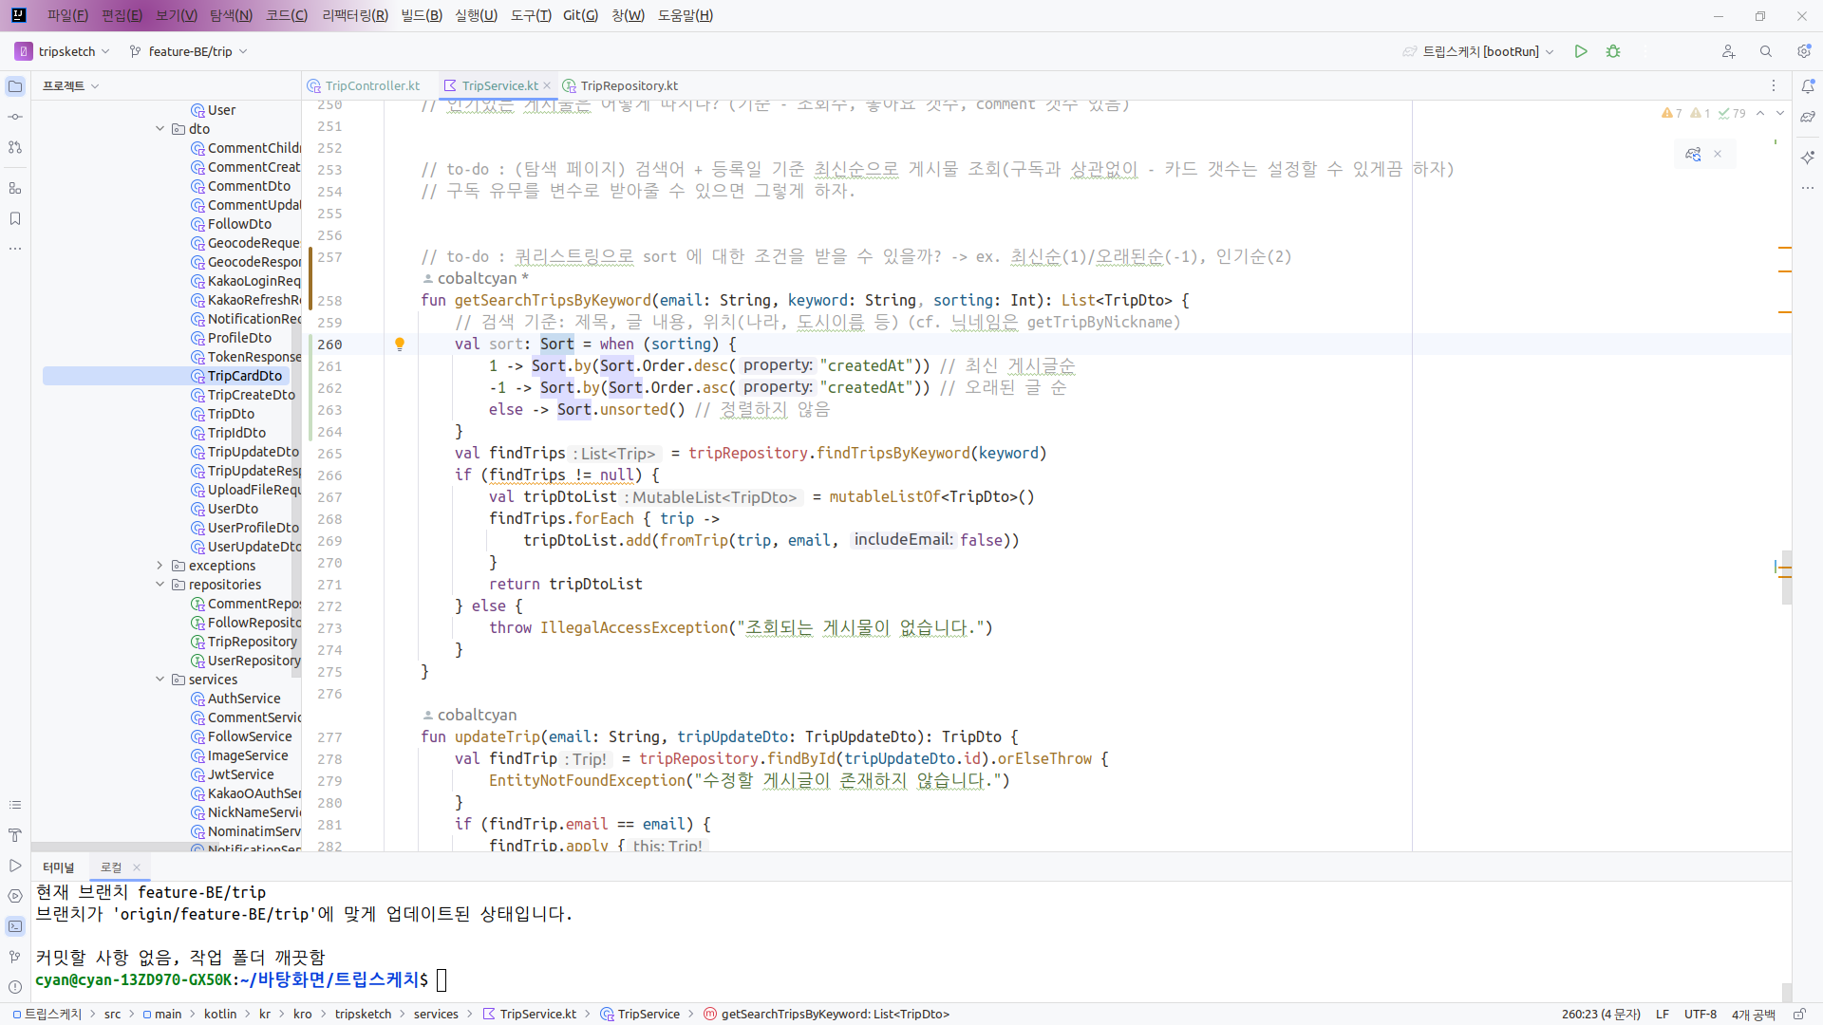
Task: Open the Terminal tool window icon
Action: coord(15,926)
